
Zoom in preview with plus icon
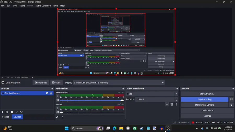[12, 77]
